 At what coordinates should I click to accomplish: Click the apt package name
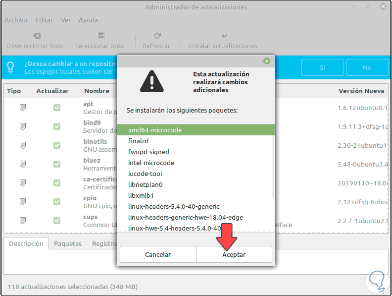(88, 104)
